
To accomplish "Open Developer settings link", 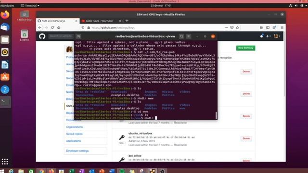I will [x=77, y=151].
